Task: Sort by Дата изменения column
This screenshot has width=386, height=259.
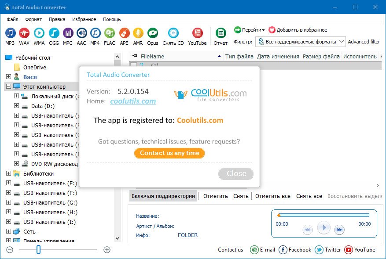Action: (x=278, y=57)
